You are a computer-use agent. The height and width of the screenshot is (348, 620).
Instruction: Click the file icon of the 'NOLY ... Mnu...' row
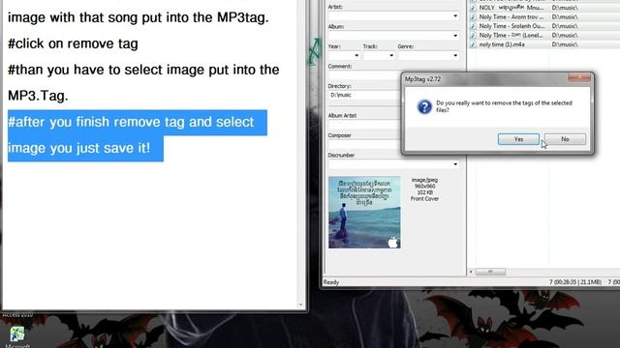(473, 8)
